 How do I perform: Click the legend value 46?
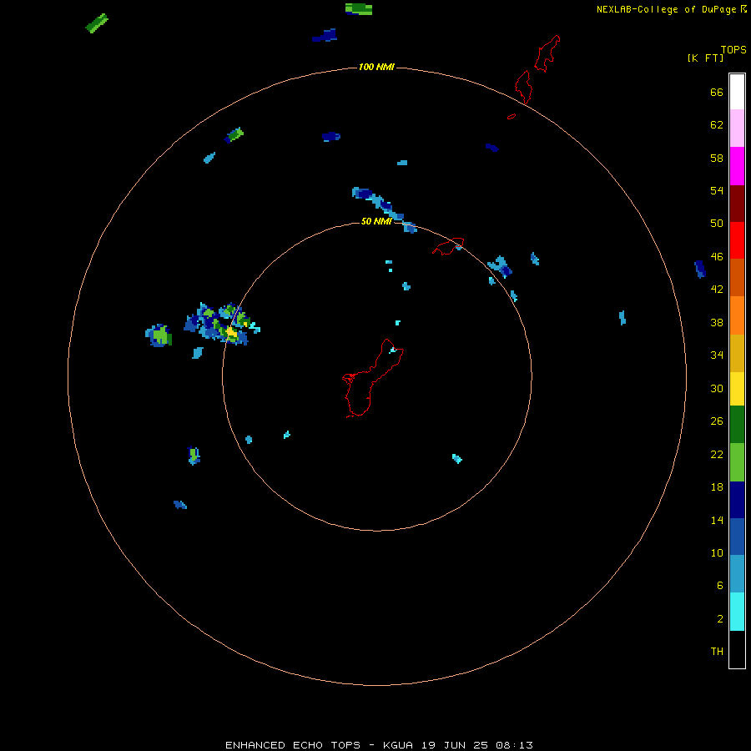coord(717,257)
